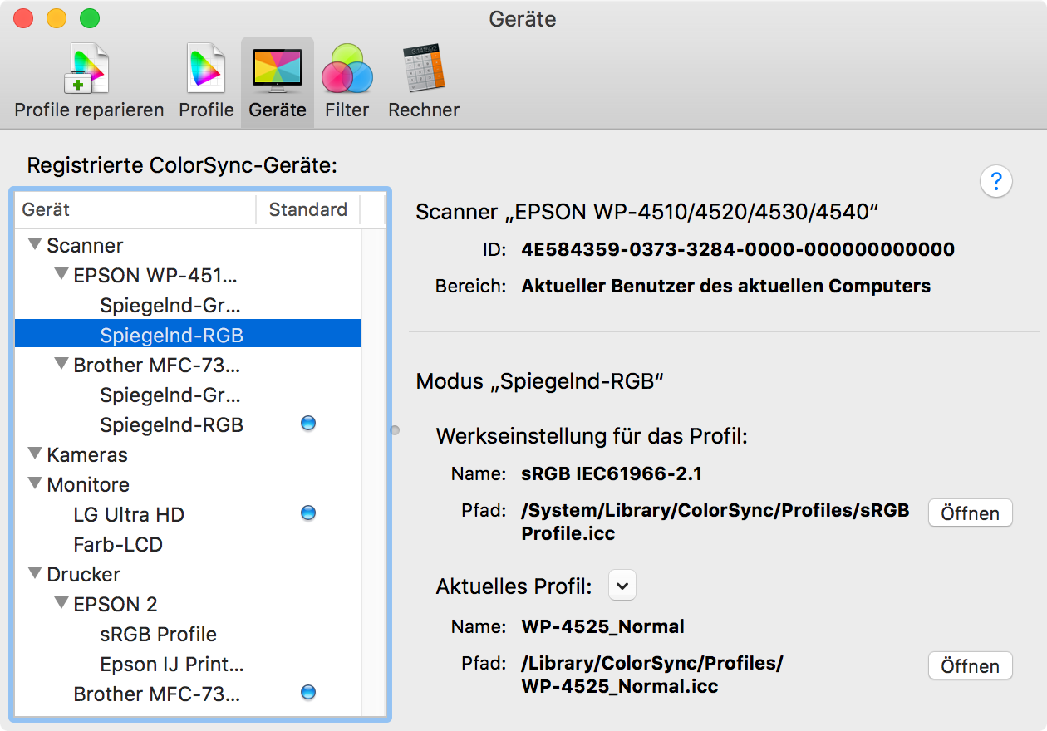Select the Farb-LCD monitor

point(188,544)
